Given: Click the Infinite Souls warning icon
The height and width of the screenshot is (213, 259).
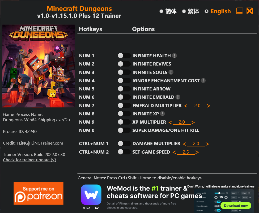Looking at the screenshot, I should (171, 72).
